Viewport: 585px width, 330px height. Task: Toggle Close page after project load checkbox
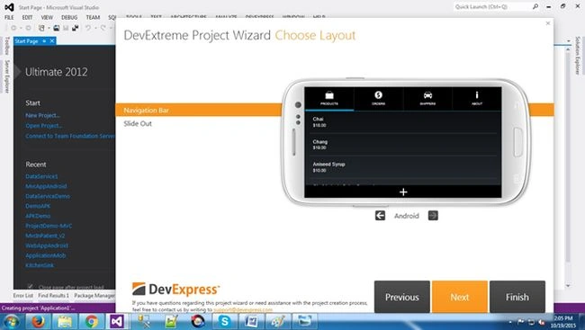31,287
